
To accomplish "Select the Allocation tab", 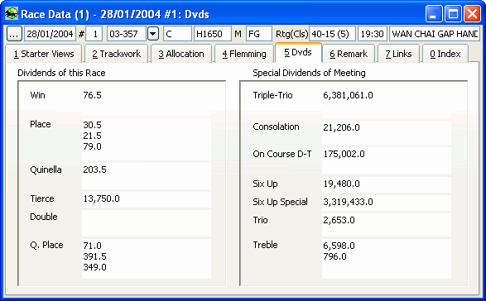I will click(x=181, y=54).
